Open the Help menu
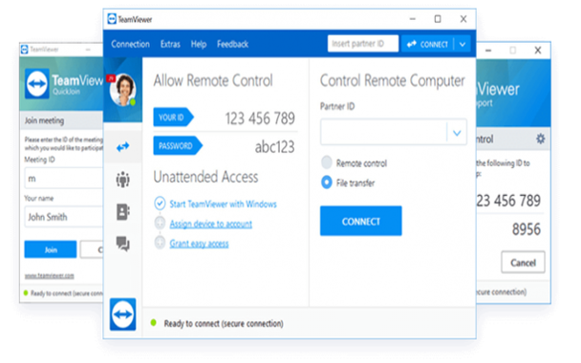 click(x=199, y=44)
